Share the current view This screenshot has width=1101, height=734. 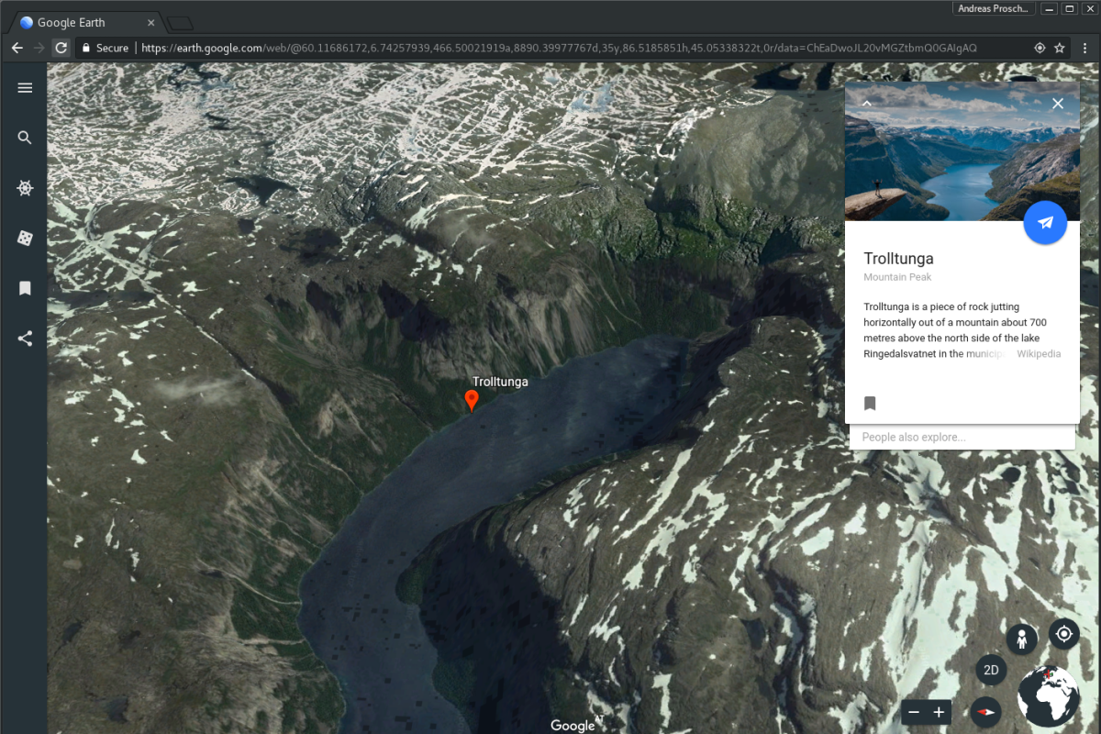25,339
